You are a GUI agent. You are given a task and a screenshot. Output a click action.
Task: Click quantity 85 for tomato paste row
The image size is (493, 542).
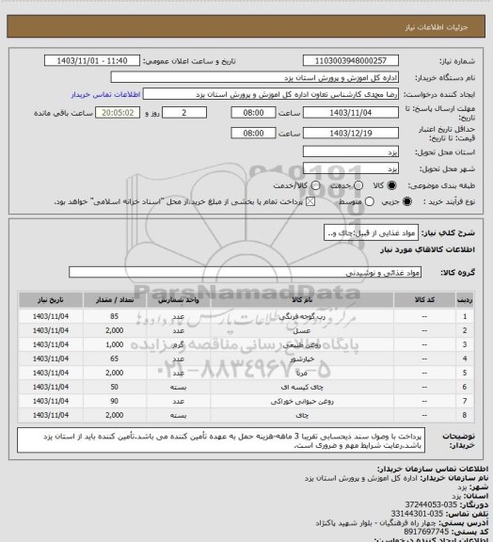(115, 316)
